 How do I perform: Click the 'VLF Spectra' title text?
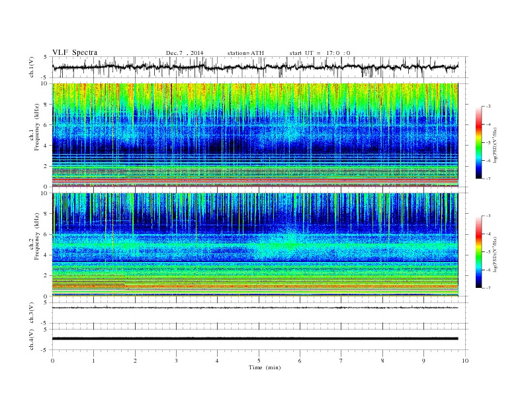pyautogui.click(x=75, y=52)
